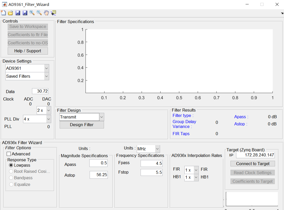Viewport: 284px width, 210px height.
Task: Enable the Advanced checkbox
Action: (9, 154)
